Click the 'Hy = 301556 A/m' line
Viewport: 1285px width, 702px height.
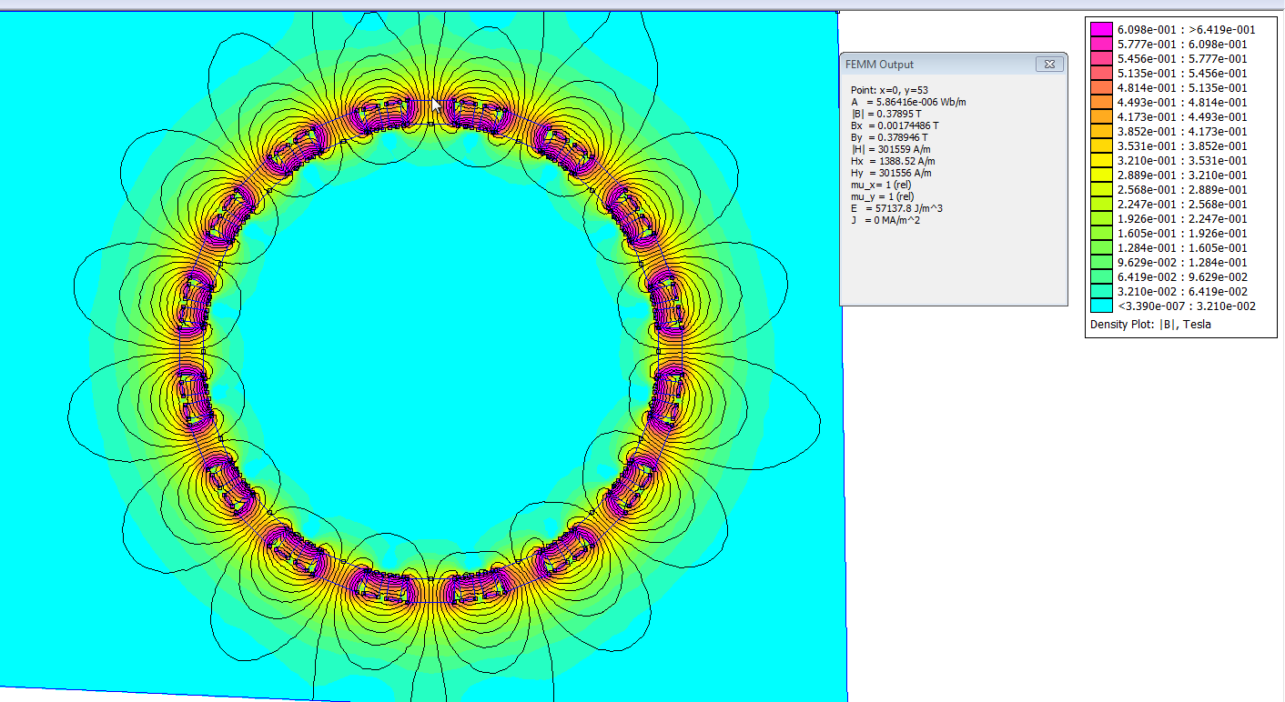click(891, 173)
